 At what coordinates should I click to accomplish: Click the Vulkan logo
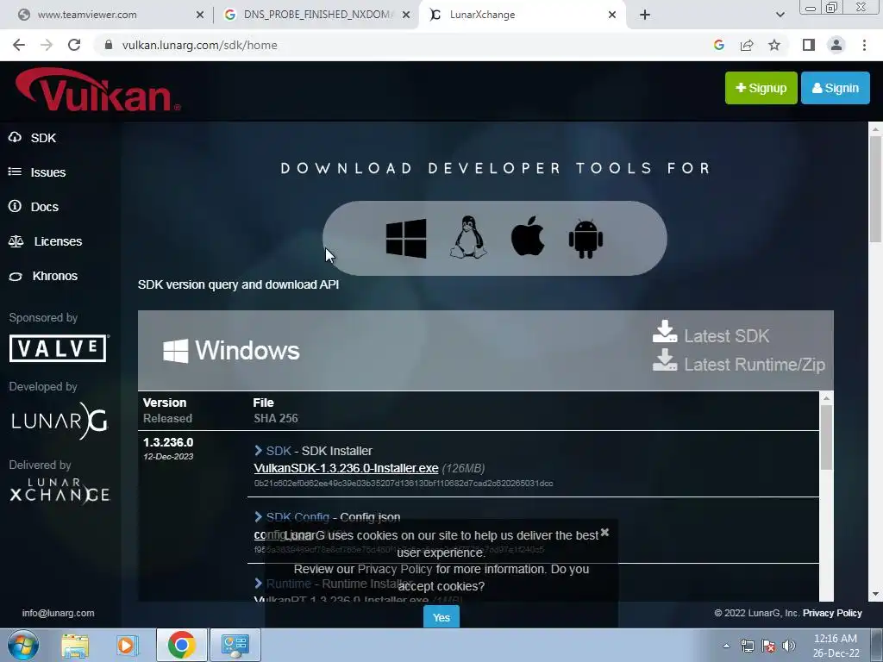click(98, 90)
